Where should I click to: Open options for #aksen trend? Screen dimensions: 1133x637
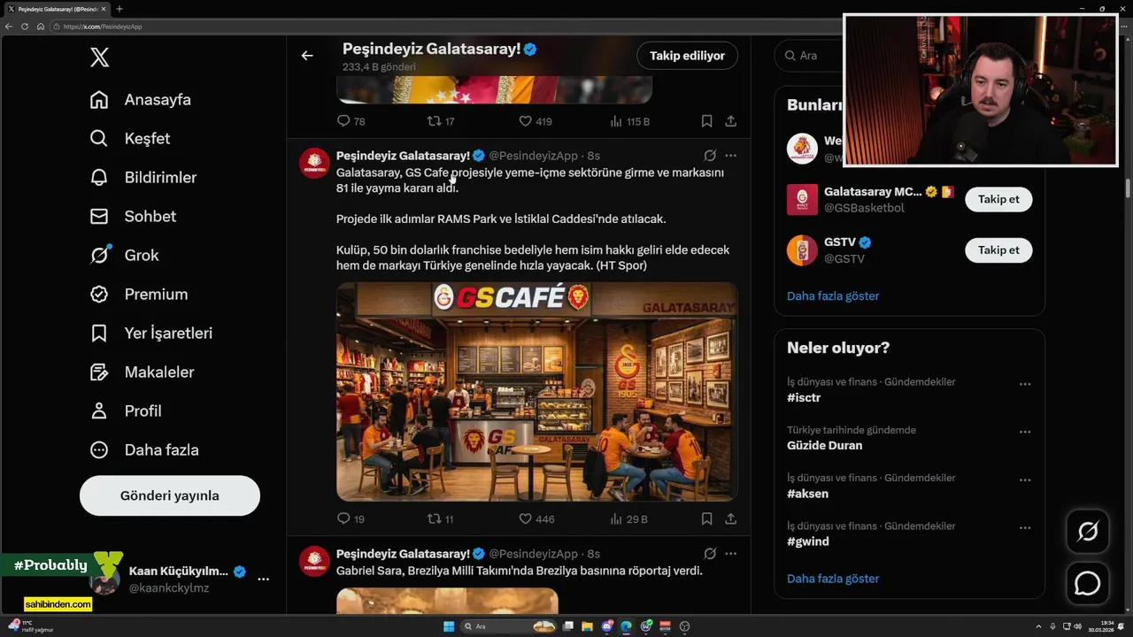point(1025,480)
